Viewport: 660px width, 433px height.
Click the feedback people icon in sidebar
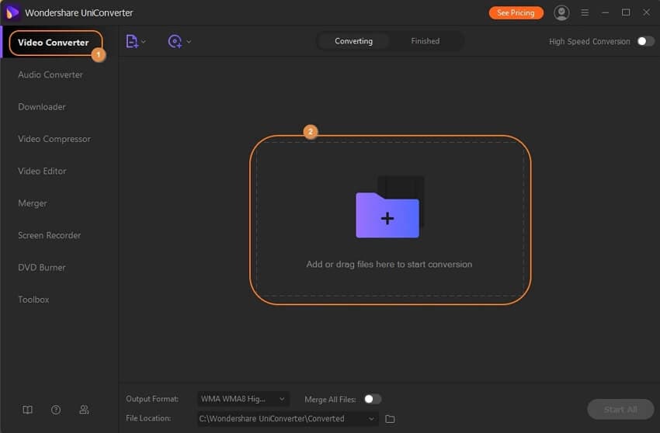(x=84, y=410)
